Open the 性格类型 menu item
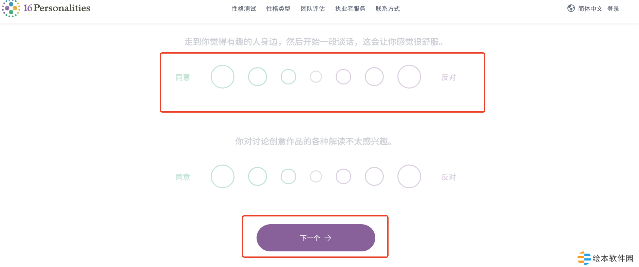The height and width of the screenshot is (267, 639). click(x=278, y=9)
